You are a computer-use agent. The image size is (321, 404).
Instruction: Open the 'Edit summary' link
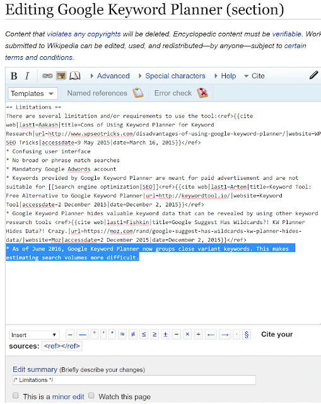pyautogui.click(x=35, y=369)
